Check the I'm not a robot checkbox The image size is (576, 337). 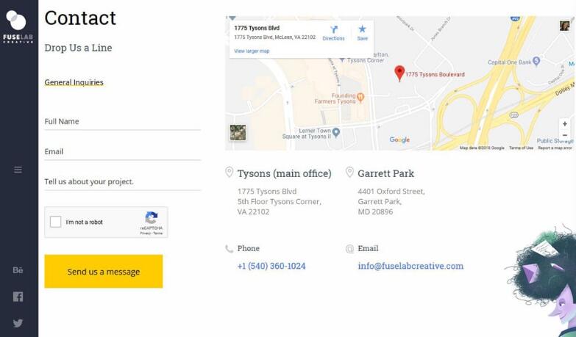point(55,222)
